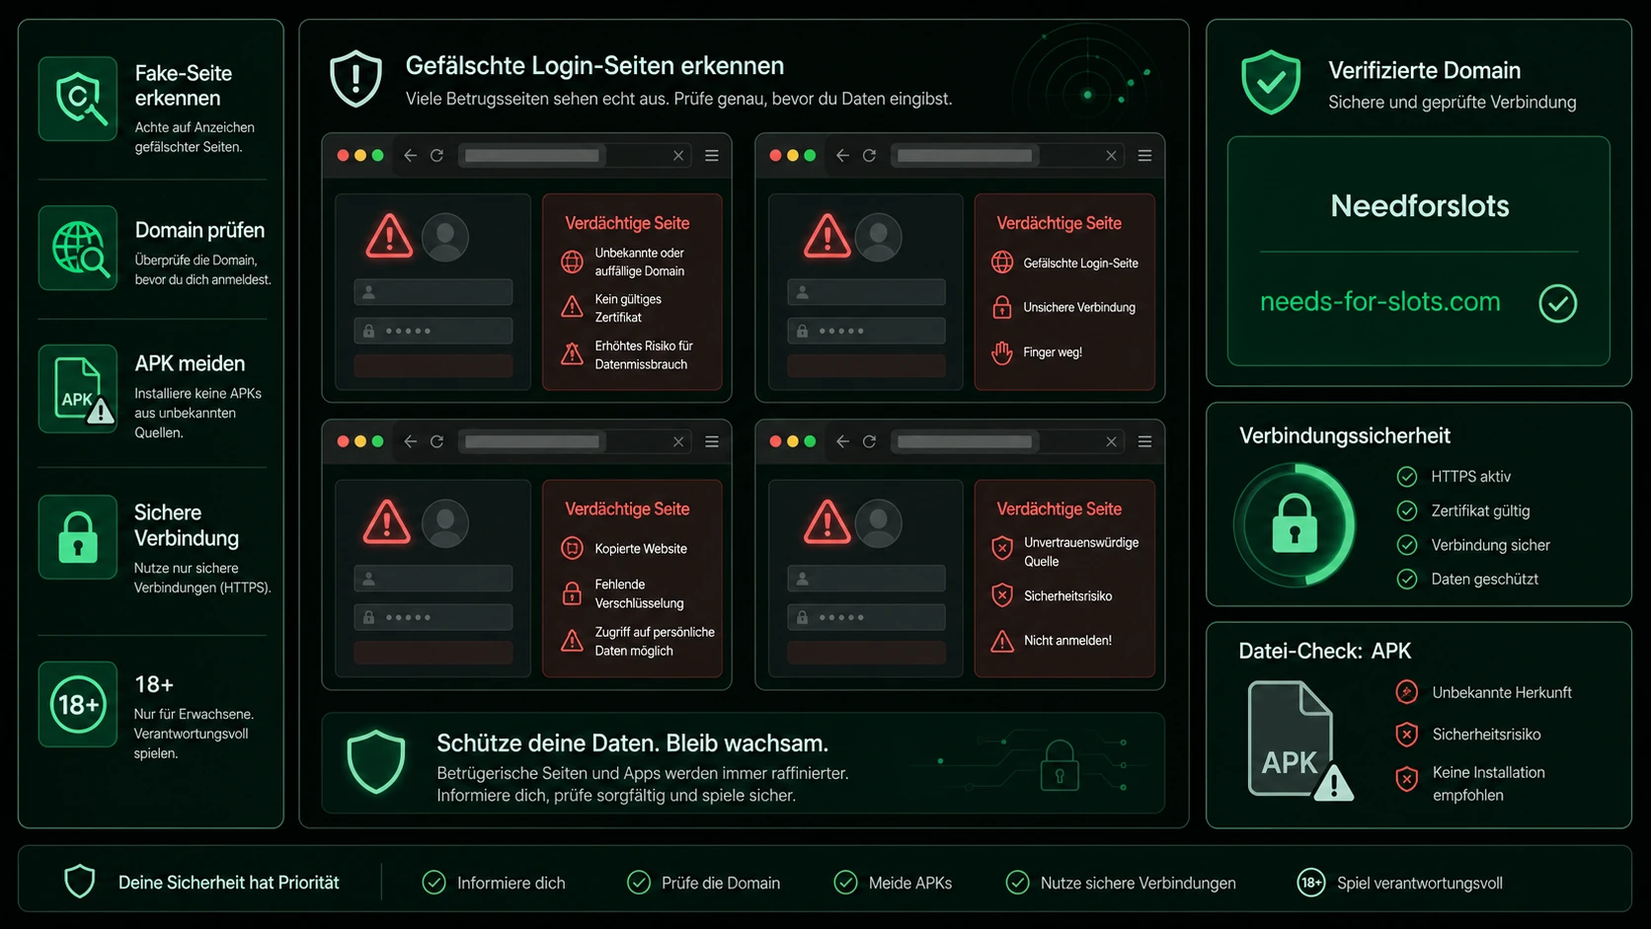Image resolution: width=1651 pixels, height=929 pixels.
Task: Click the Schütze deine Daten. Bleib wachsam. heading
Action: pyautogui.click(x=633, y=743)
